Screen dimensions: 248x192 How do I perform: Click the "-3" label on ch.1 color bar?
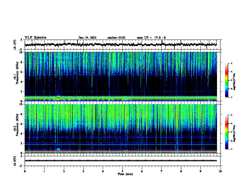pyautogui.click(x=231, y=63)
